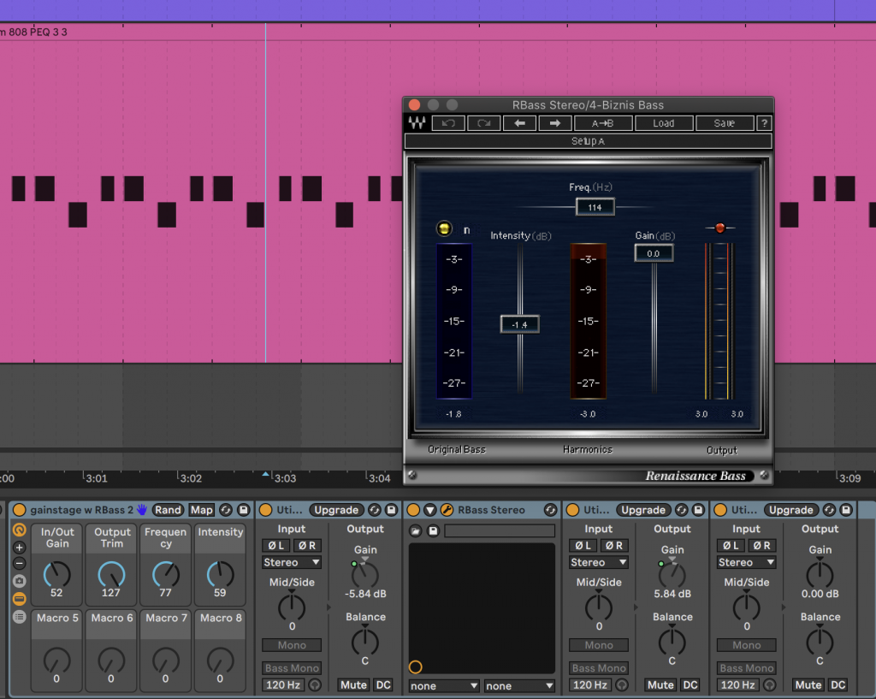This screenshot has width=876, height=699.
Task: Enable Mute on the first Utility device
Action: (352, 684)
